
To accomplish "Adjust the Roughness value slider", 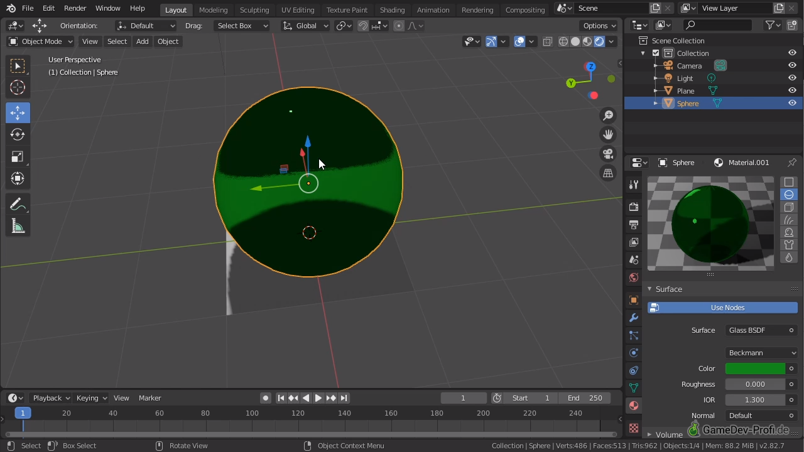I will (x=755, y=384).
